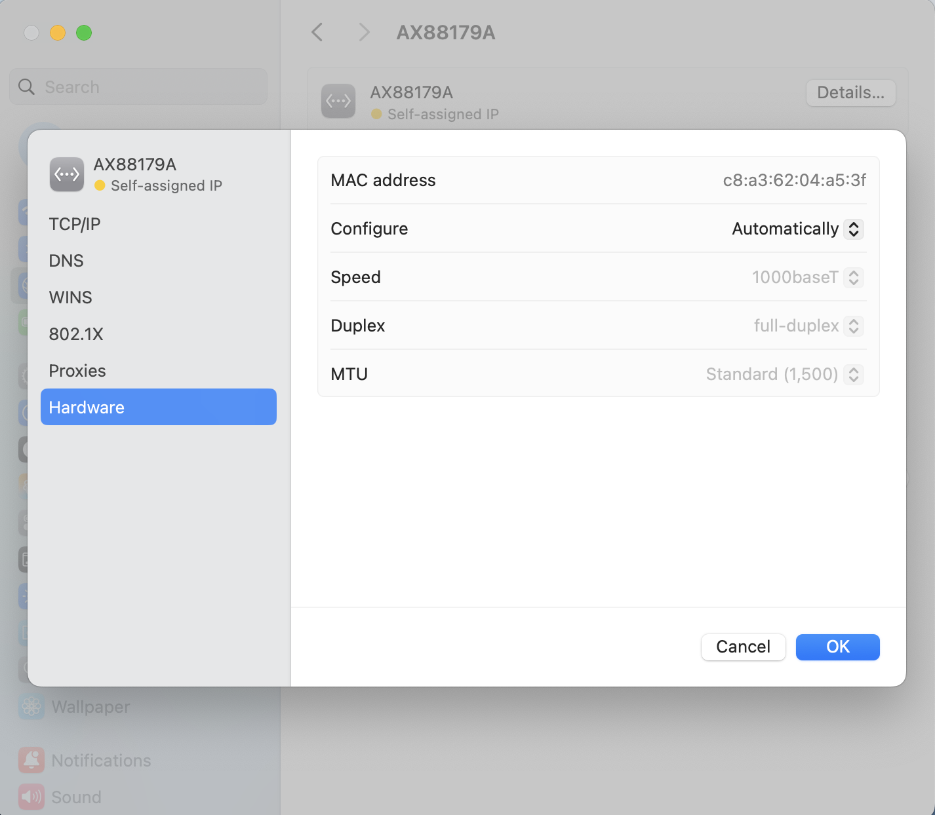The height and width of the screenshot is (815, 935).
Task: Open the WINS settings pane
Action: click(x=70, y=297)
